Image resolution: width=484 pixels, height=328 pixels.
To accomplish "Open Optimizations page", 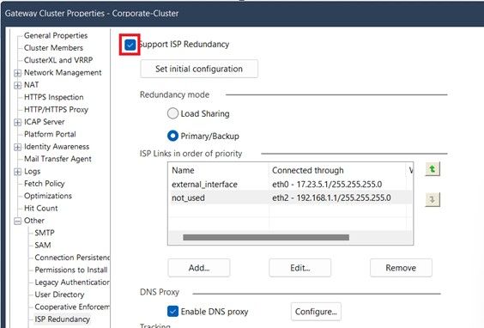I will pos(48,196).
